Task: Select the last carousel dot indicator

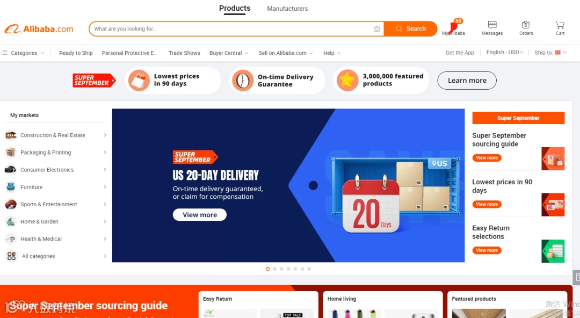Action: pos(309,269)
